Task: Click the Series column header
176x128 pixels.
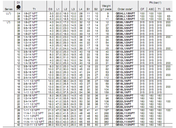Action: point(7,9)
